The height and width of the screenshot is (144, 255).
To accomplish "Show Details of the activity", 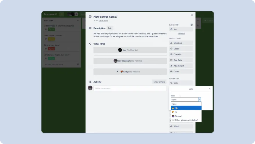I will tap(159, 82).
